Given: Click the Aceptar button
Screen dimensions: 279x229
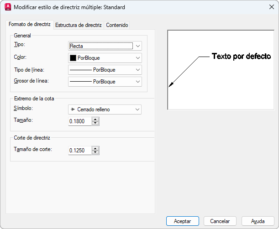Looking at the screenshot, I should point(183,221).
